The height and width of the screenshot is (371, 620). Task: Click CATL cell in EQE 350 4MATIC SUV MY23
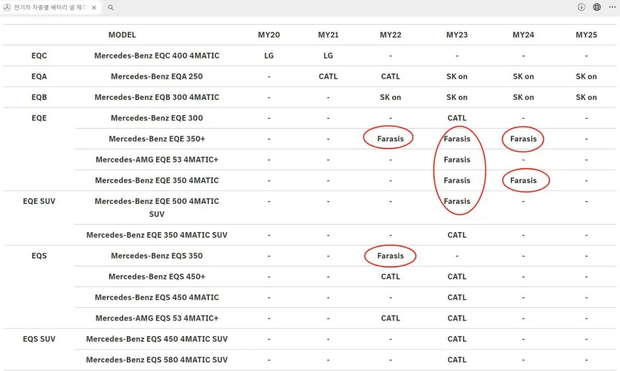pos(457,235)
